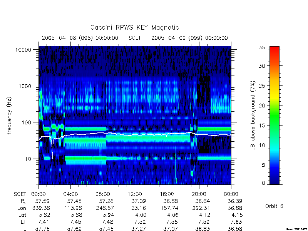This screenshot has width=308, height=231.
Task: Click the Lon value 23.16
Action: (x=139, y=208)
